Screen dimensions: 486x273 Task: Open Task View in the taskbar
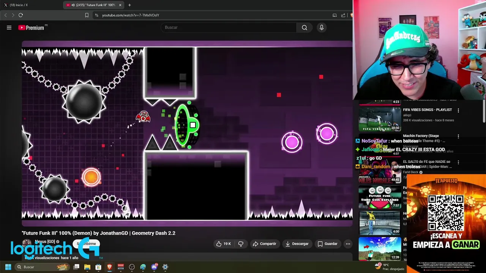coord(76,267)
